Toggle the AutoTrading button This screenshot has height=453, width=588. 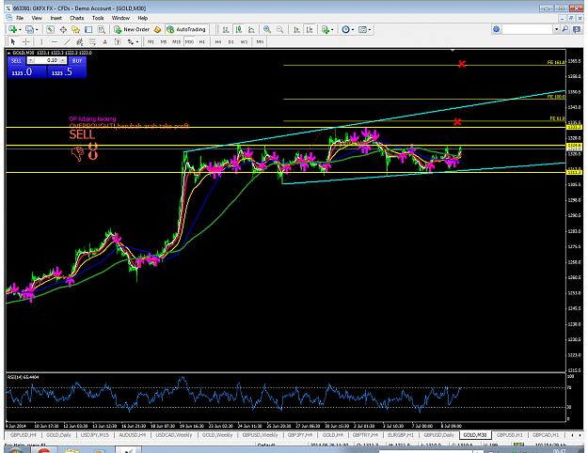[x=186, y=29]
